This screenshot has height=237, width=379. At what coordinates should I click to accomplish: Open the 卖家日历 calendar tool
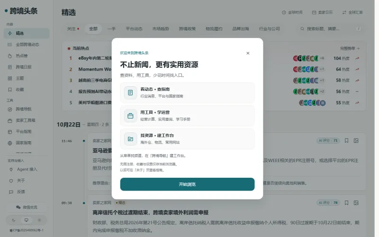323,12
